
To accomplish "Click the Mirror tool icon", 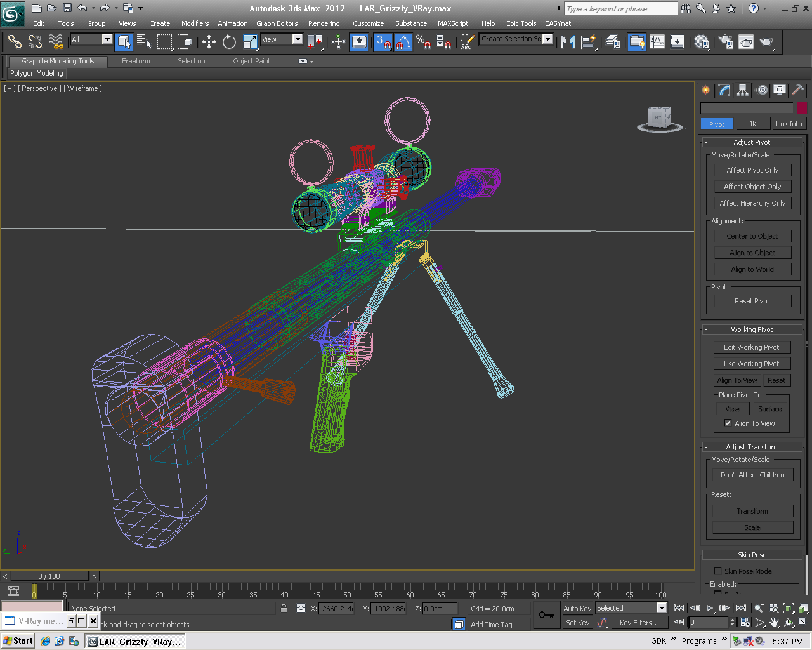I will [x=568, y=42].
